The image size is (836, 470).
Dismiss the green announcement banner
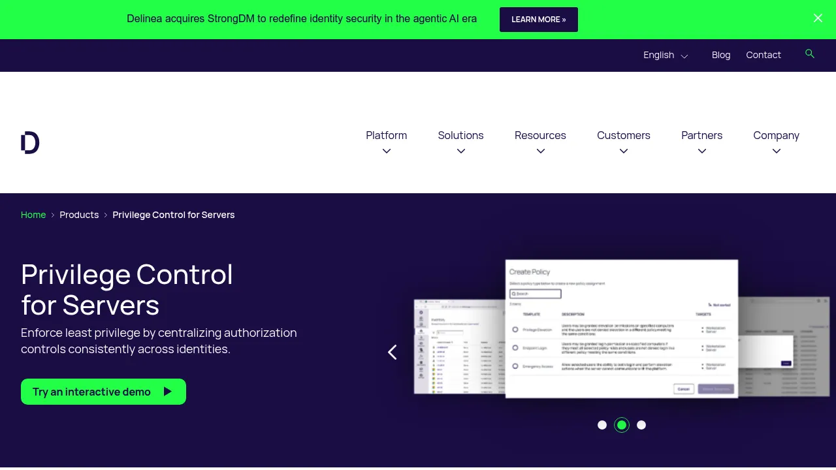pyautogui.click(x=818, y=18)
